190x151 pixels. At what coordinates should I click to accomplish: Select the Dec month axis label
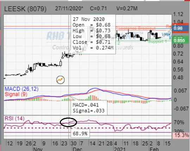click(x=77, y=149)
